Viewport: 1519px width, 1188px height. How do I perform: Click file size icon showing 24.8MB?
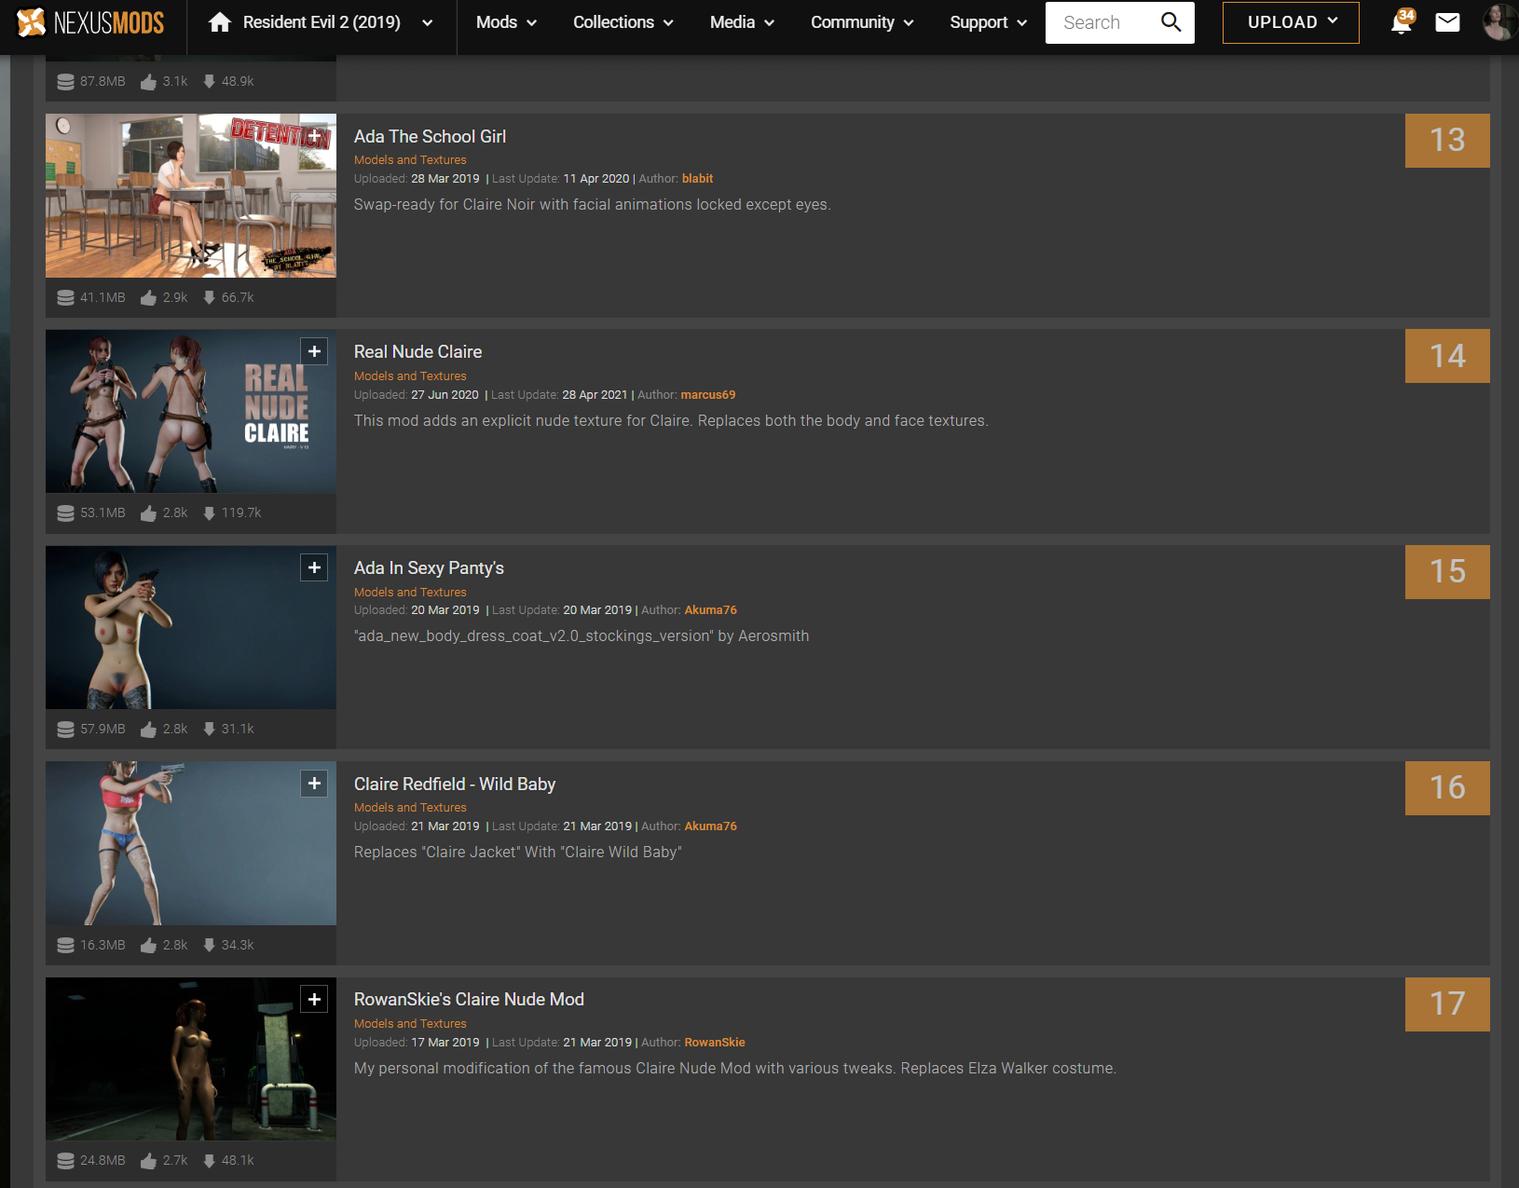(x=65, y=1160)
